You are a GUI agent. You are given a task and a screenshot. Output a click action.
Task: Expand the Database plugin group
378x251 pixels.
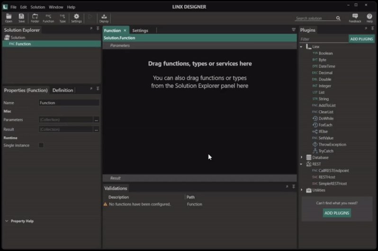(x=301, y=157)
